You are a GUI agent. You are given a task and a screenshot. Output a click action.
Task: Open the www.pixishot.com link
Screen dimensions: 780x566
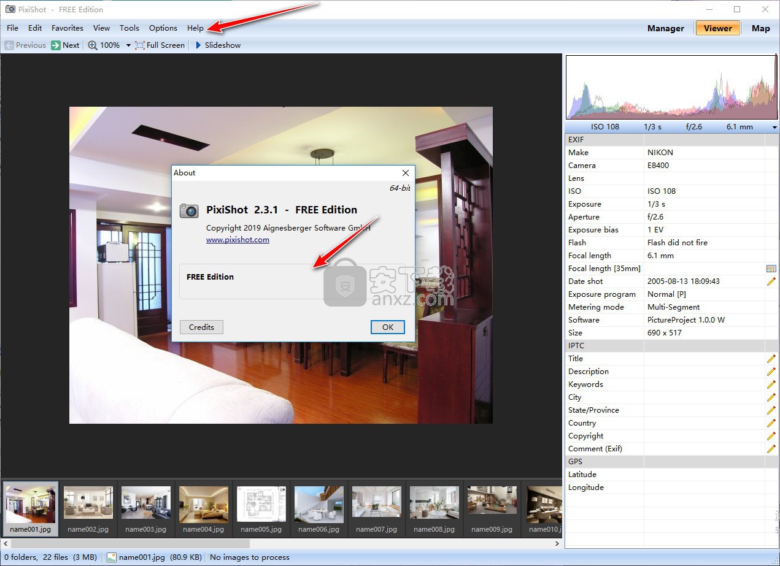[237, 240]
